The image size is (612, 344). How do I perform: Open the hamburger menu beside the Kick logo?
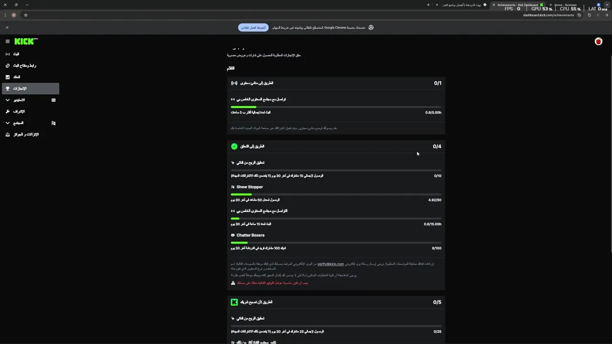[8, 42]
